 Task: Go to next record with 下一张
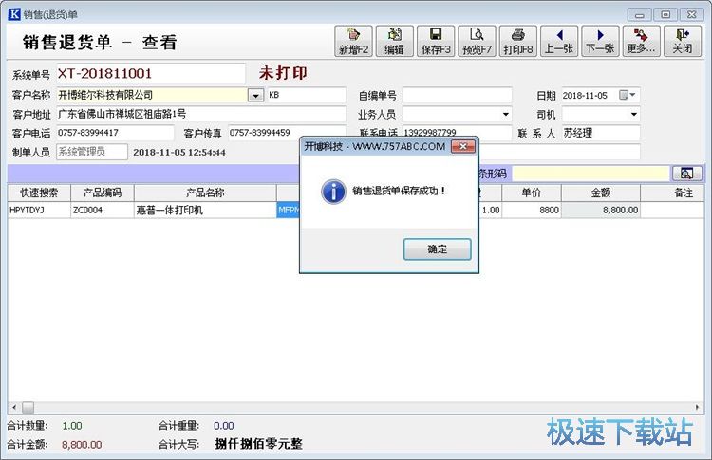pyautogui.click(x=600, y=42)
